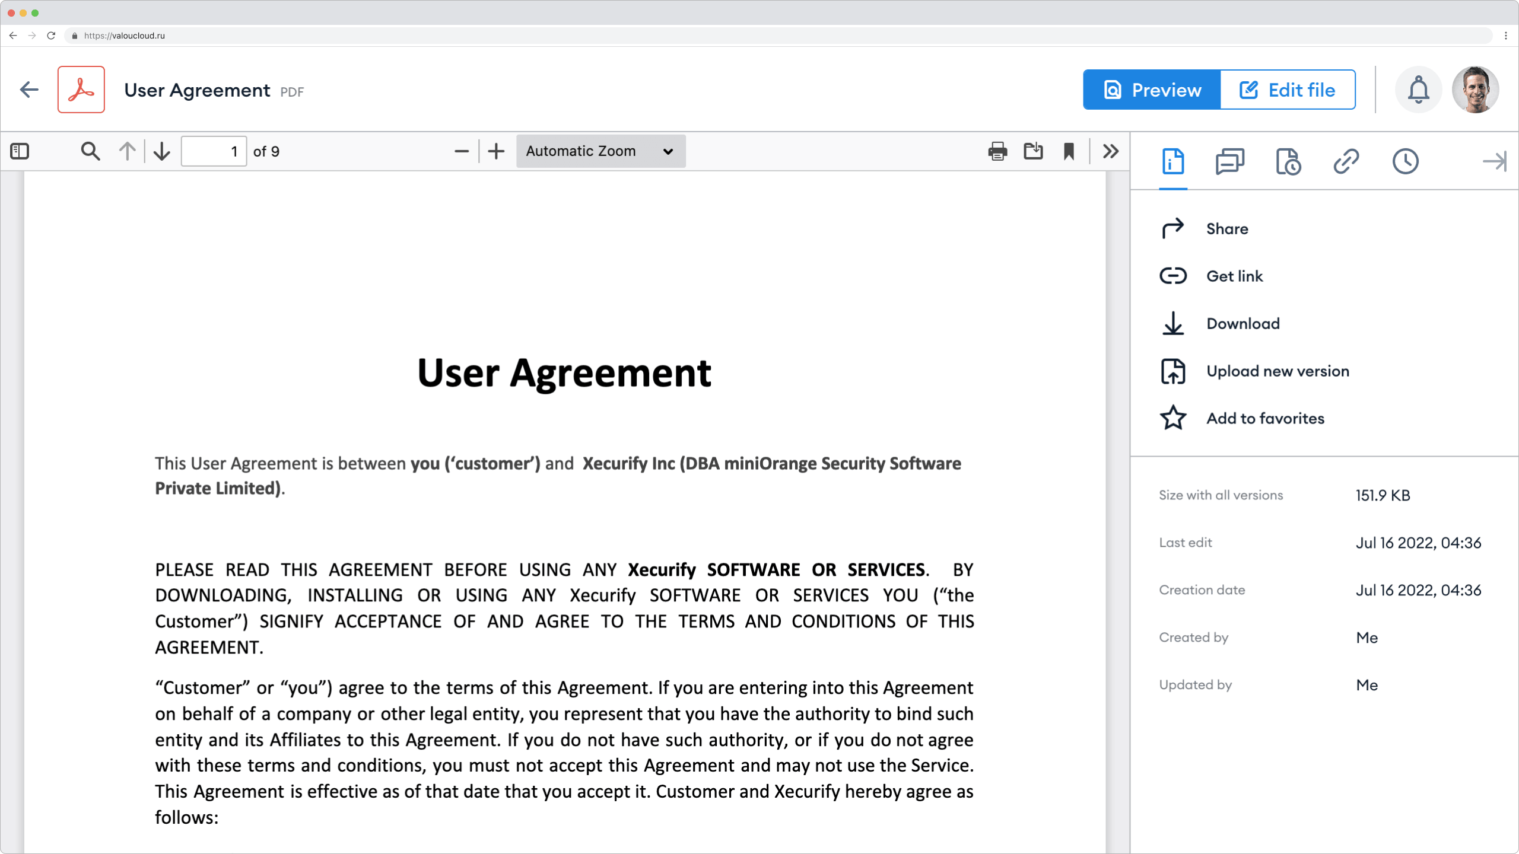1519x854 pixels.
Task: Open the find-in-document search tool
Action: [x=90, y=151]
